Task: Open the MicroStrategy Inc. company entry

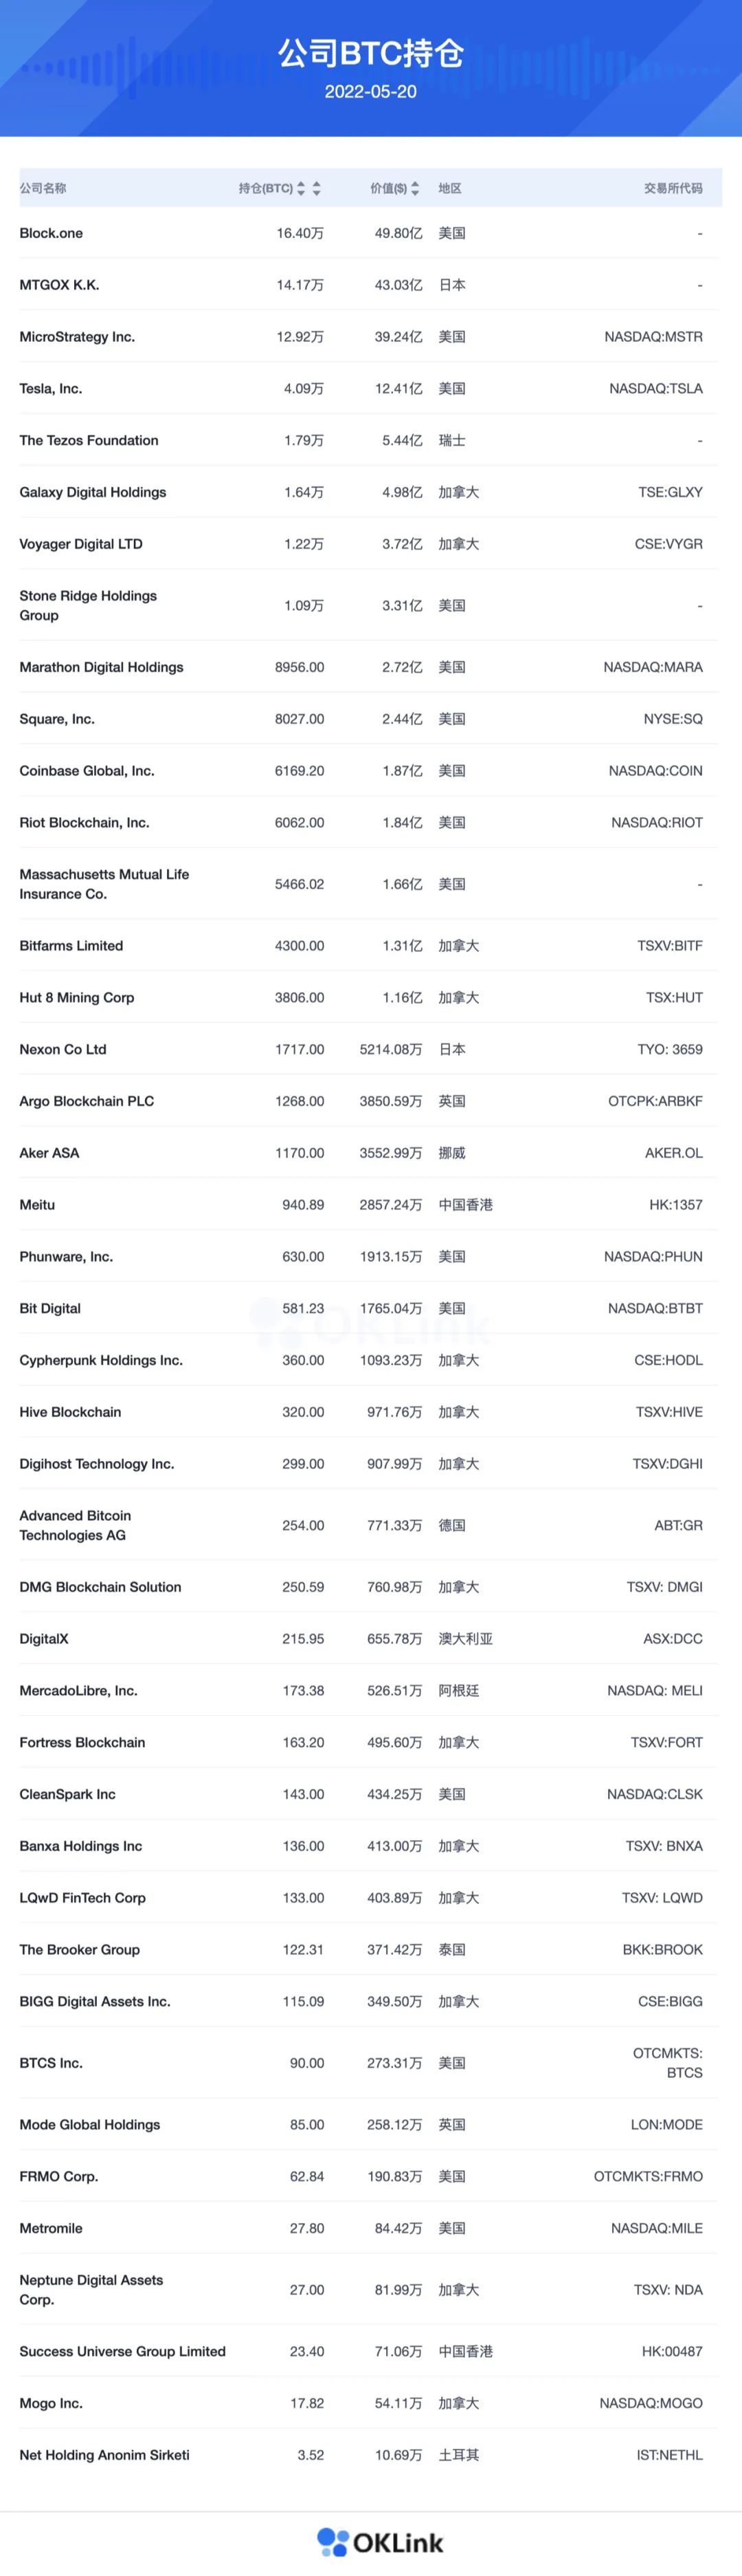Action: click(77, 337)
